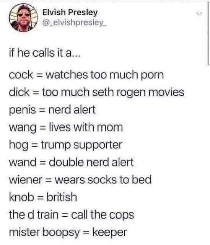Select the 'call the cops' text

click(x=103, y=215)
